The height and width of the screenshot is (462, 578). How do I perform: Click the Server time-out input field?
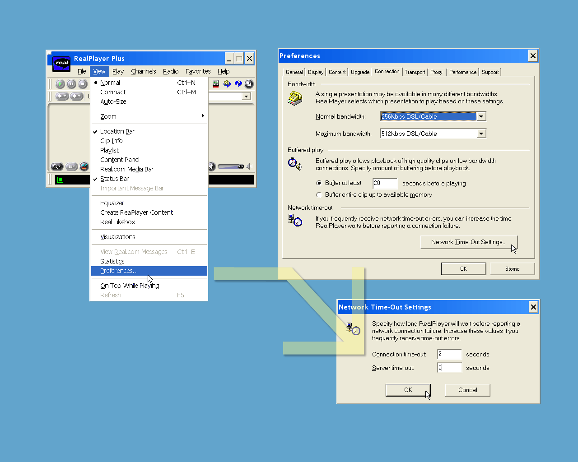coord(449,368)
